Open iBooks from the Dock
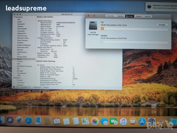Image resolution: width=177 pixels, height=133 pixels. [x=133, y=122]
